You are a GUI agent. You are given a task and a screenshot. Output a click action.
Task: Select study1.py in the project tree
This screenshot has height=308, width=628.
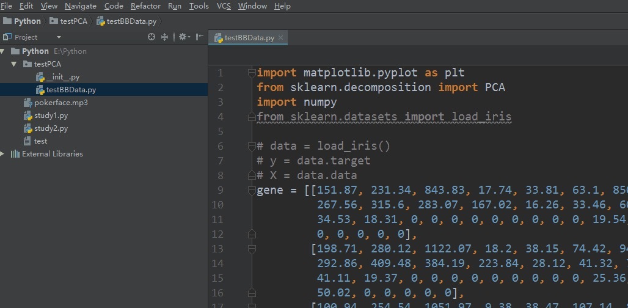coord(51,116)
